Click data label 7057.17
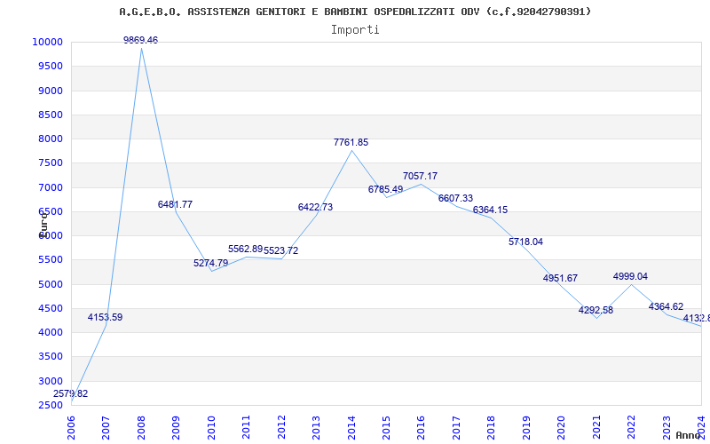710x444 pixels. [420, 176]
